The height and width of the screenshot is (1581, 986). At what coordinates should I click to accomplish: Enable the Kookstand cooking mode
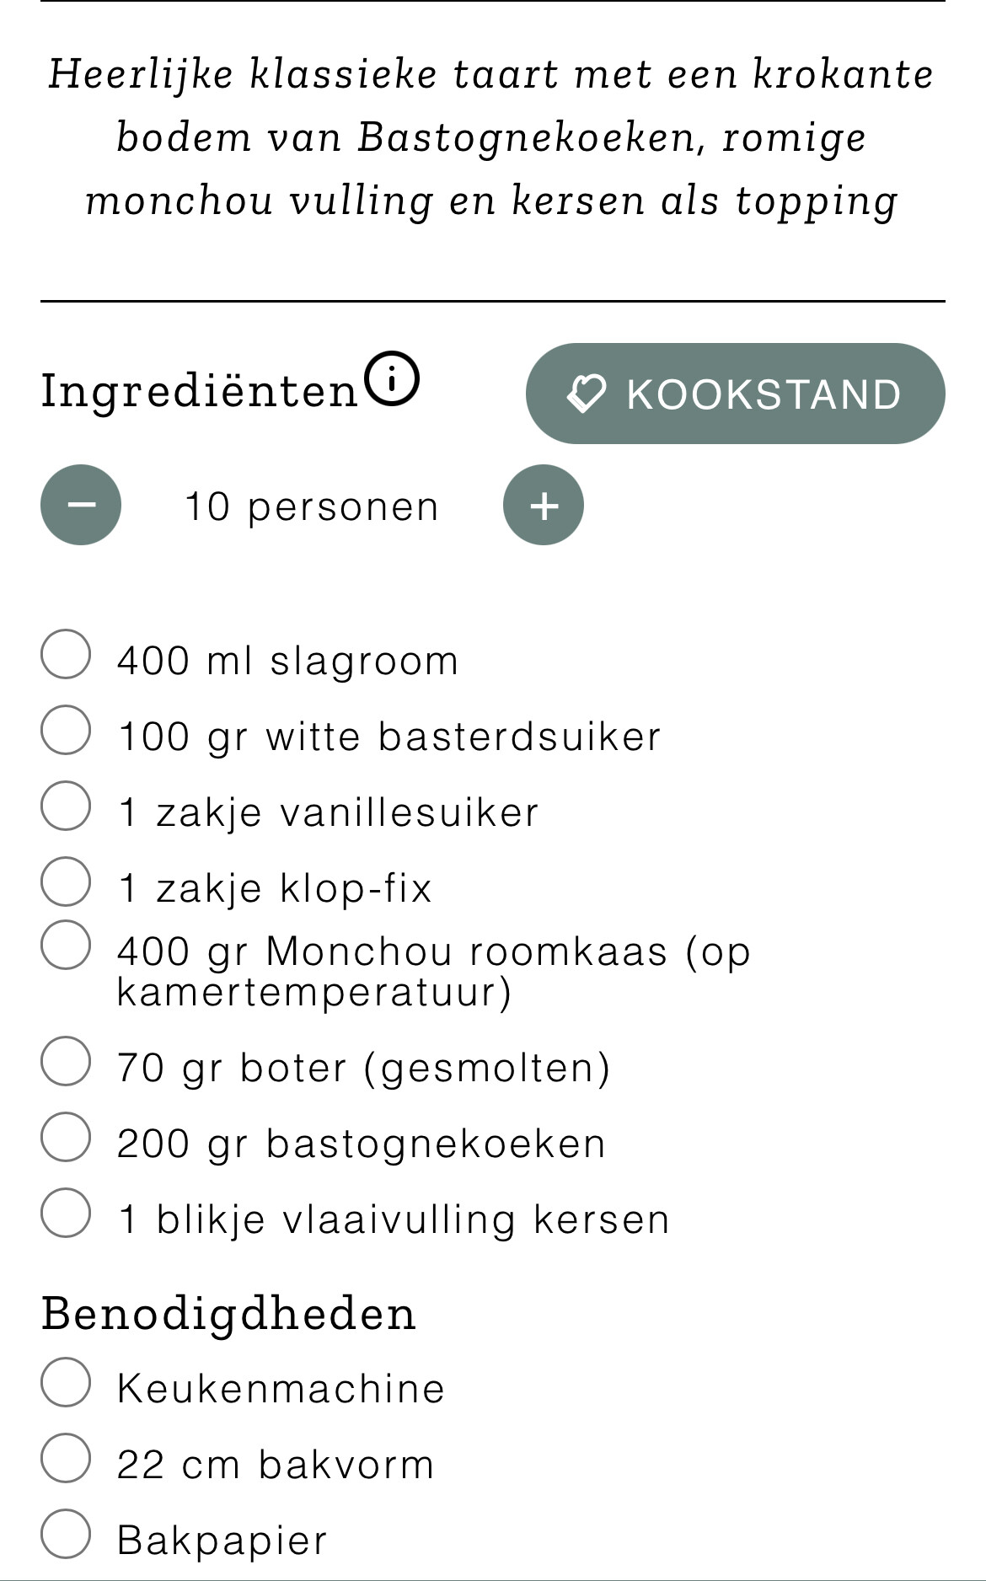point(735,394)
